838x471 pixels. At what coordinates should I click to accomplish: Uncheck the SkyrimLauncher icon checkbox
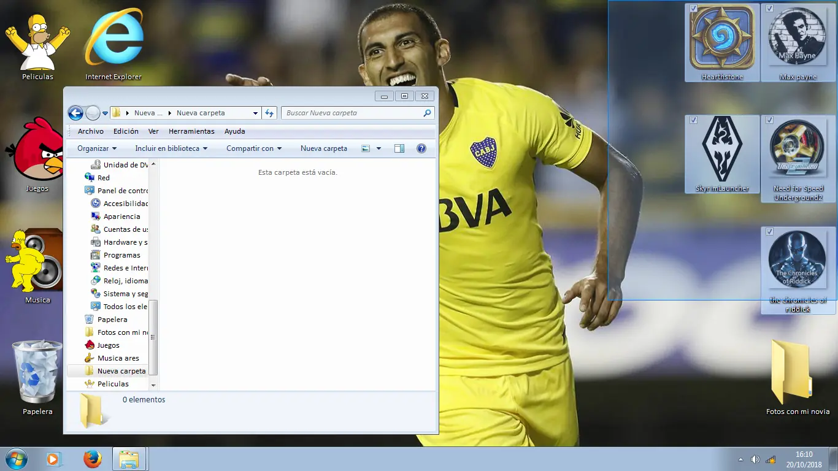coord(693,120)
